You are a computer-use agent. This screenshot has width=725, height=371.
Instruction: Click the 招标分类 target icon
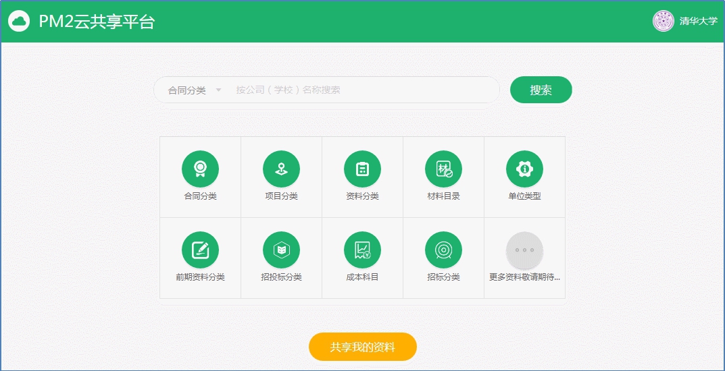[x=443, y=250]
